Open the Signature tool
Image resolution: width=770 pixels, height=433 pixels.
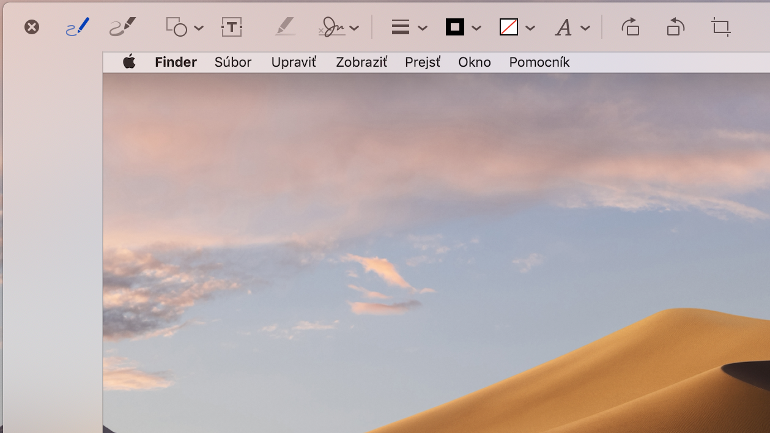coord(333,27)
